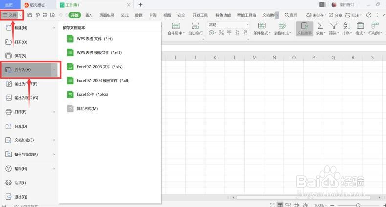Click the 筛选 filter funnel icon
The height and width of the screenshot is (207, 386).
[x=334, y=25]
